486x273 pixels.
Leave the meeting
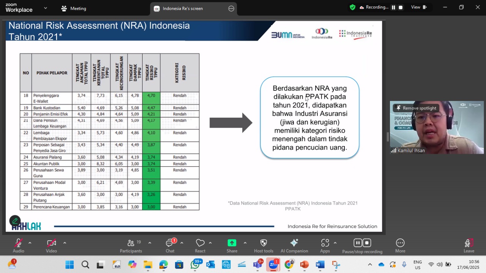(x=469, y=246)
